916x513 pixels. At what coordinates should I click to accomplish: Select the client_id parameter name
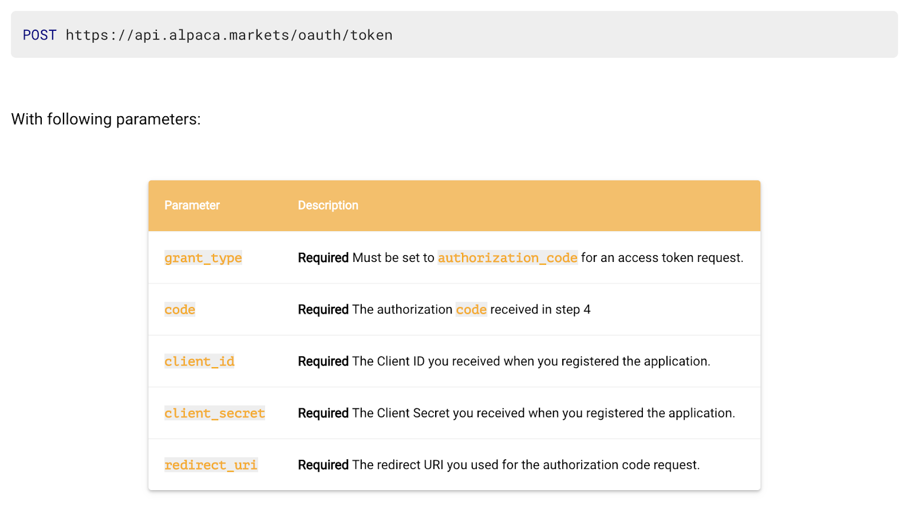pos(199,361)
